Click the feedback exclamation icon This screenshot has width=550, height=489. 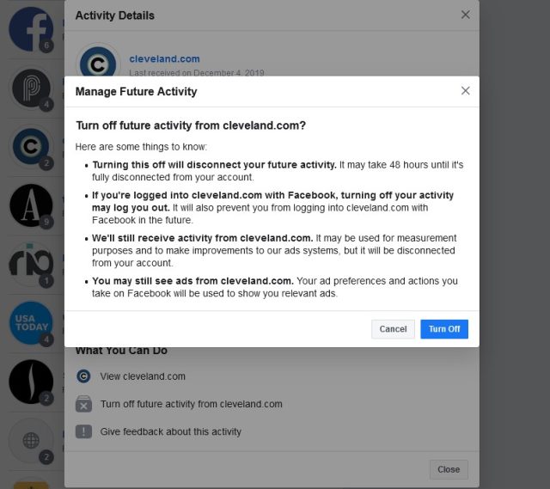click(x=83, y=431)
